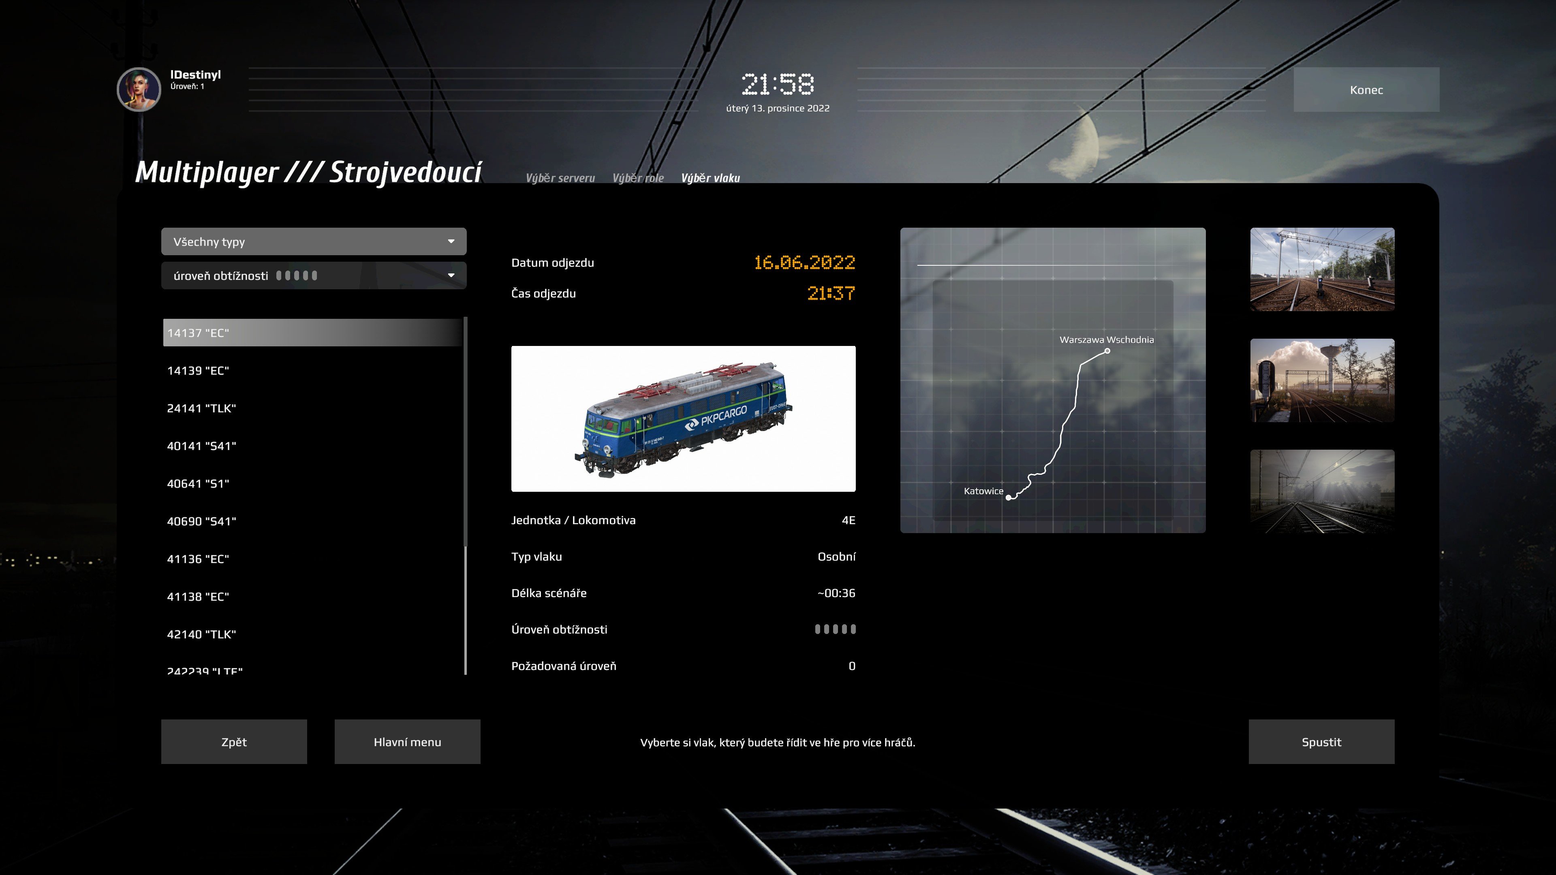Viewport: 1556px width, 875px height.
Task: Return via the Hlavní menu button
Action: pyautogui.click(x=407, y=742)
